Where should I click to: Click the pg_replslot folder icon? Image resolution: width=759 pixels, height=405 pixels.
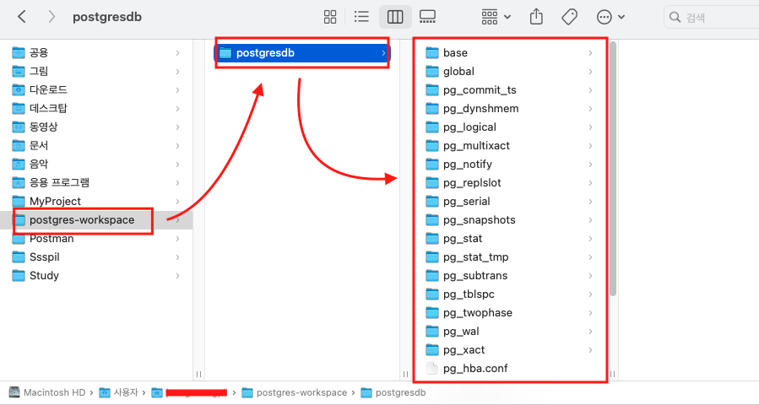[x=431, y=183]
